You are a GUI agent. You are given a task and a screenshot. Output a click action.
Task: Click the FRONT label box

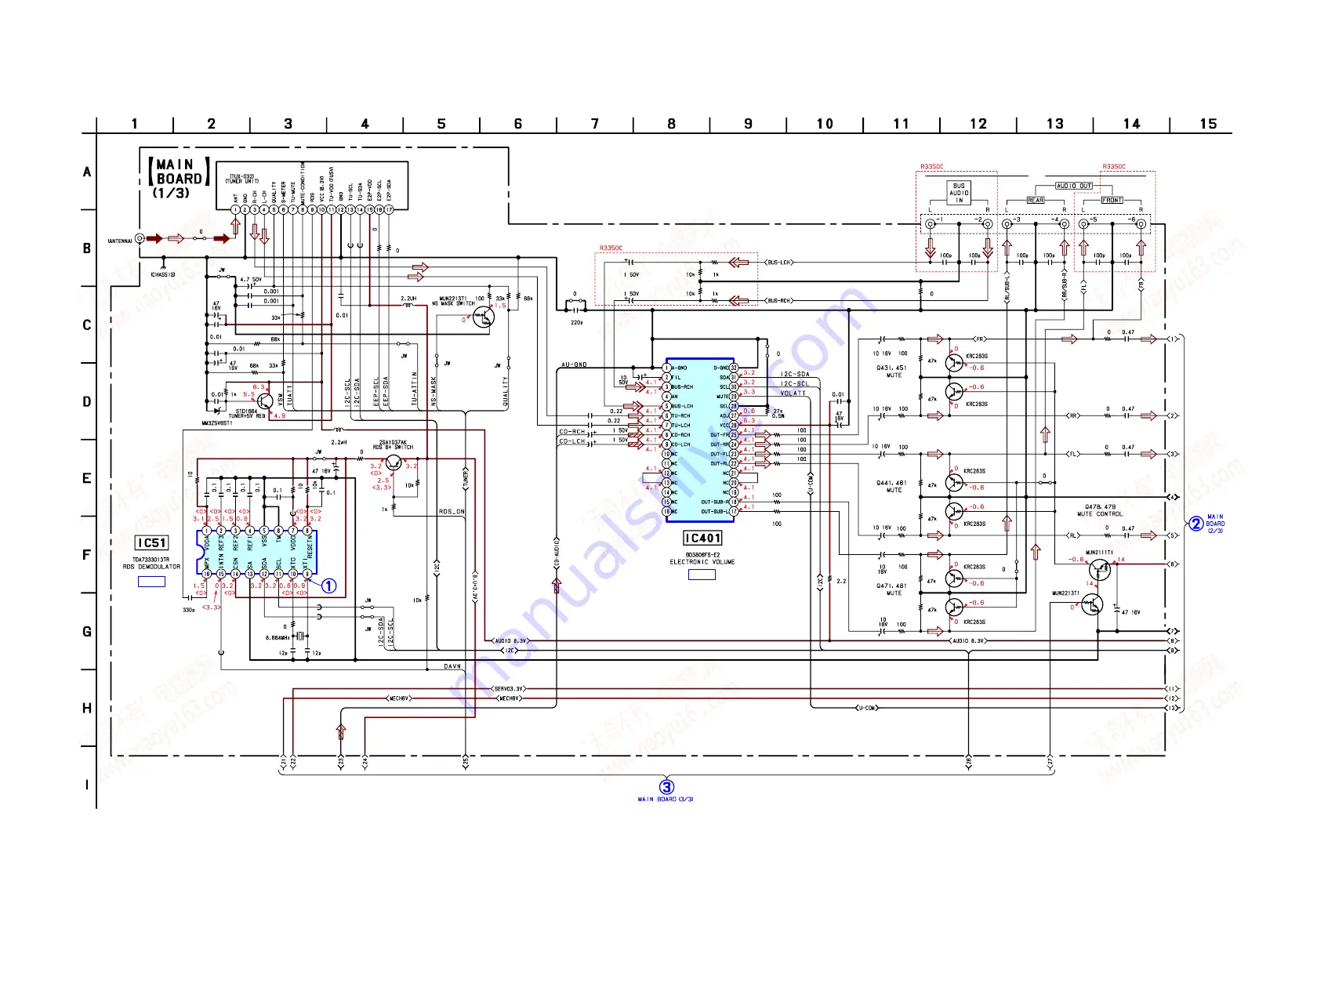click(1112, 200)
